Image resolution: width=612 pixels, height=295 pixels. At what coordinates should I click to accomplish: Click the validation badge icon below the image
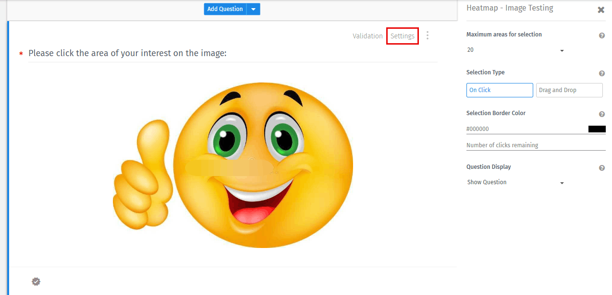[x=36, y=282]
